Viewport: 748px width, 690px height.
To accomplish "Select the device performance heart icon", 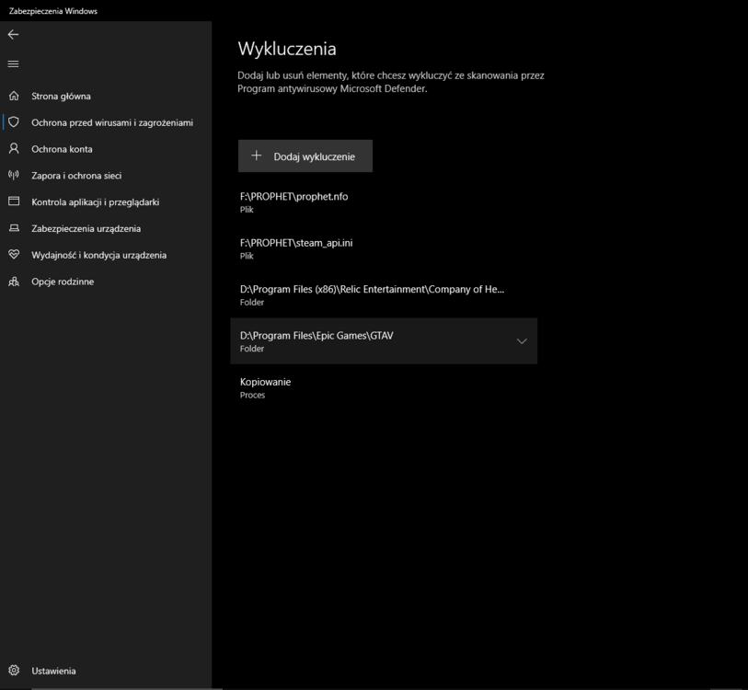I will pyautogui.click(x=13, y=255).
